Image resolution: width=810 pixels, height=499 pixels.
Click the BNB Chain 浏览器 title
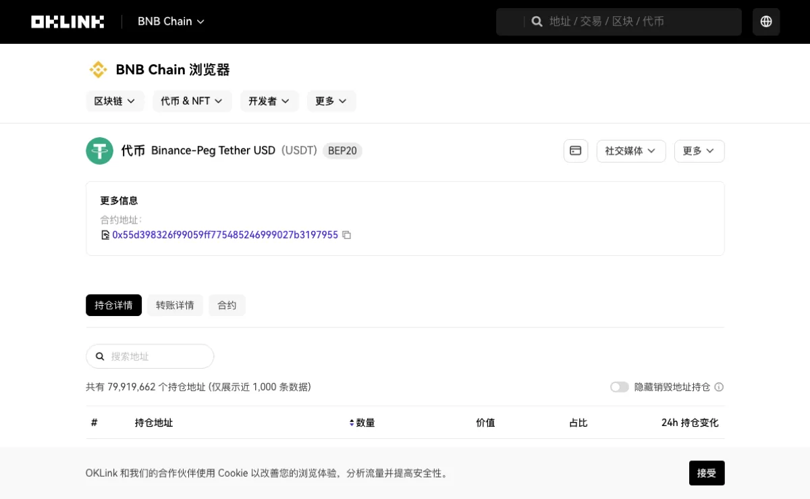click(x=173, y=70)
